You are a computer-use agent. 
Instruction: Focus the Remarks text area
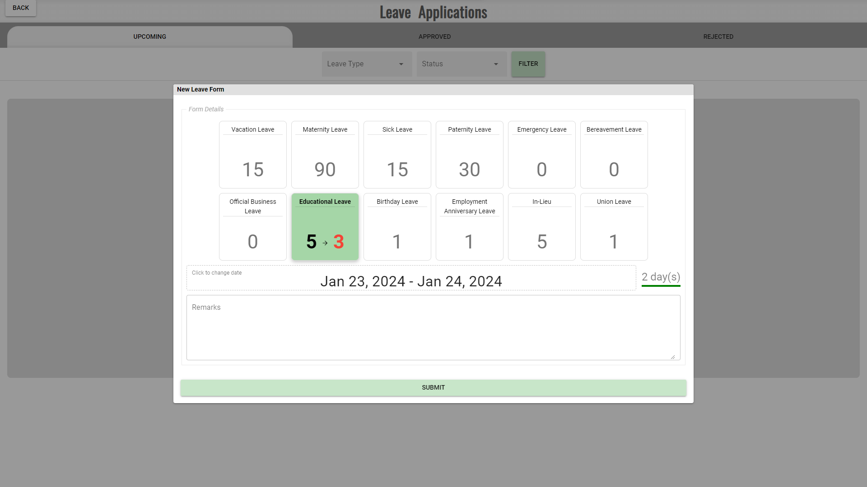[x=433, y=328]
